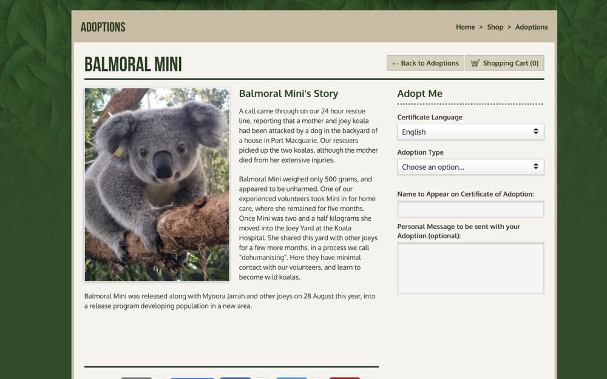
Task: Click the shopping cart icon
Action: coord(475,63)
